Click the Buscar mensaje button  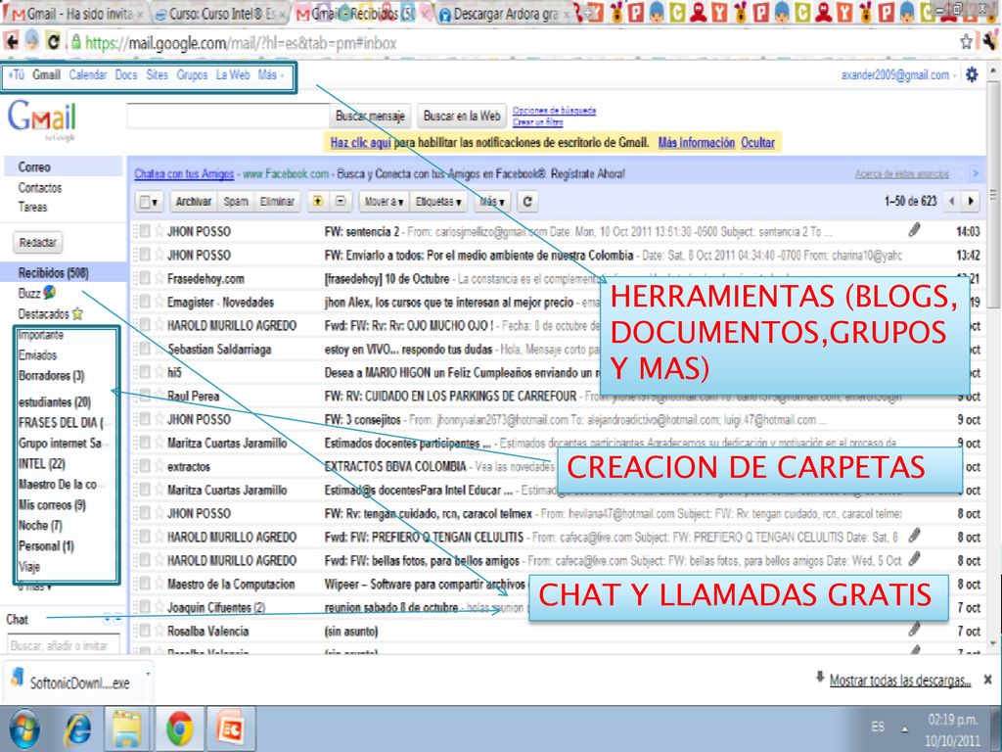tap(370, 116)
